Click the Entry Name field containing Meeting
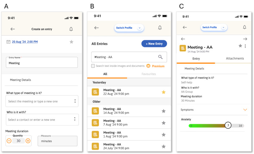 point(42,62)
